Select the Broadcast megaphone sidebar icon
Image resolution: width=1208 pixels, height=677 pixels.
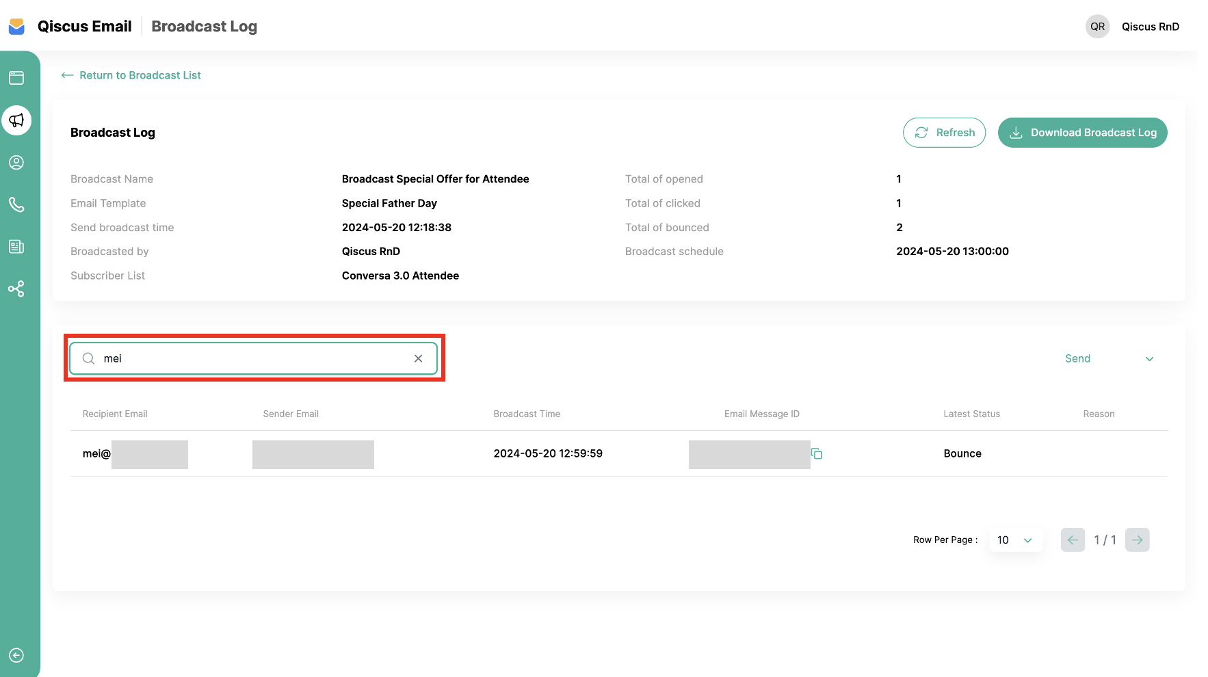(16, 120)
